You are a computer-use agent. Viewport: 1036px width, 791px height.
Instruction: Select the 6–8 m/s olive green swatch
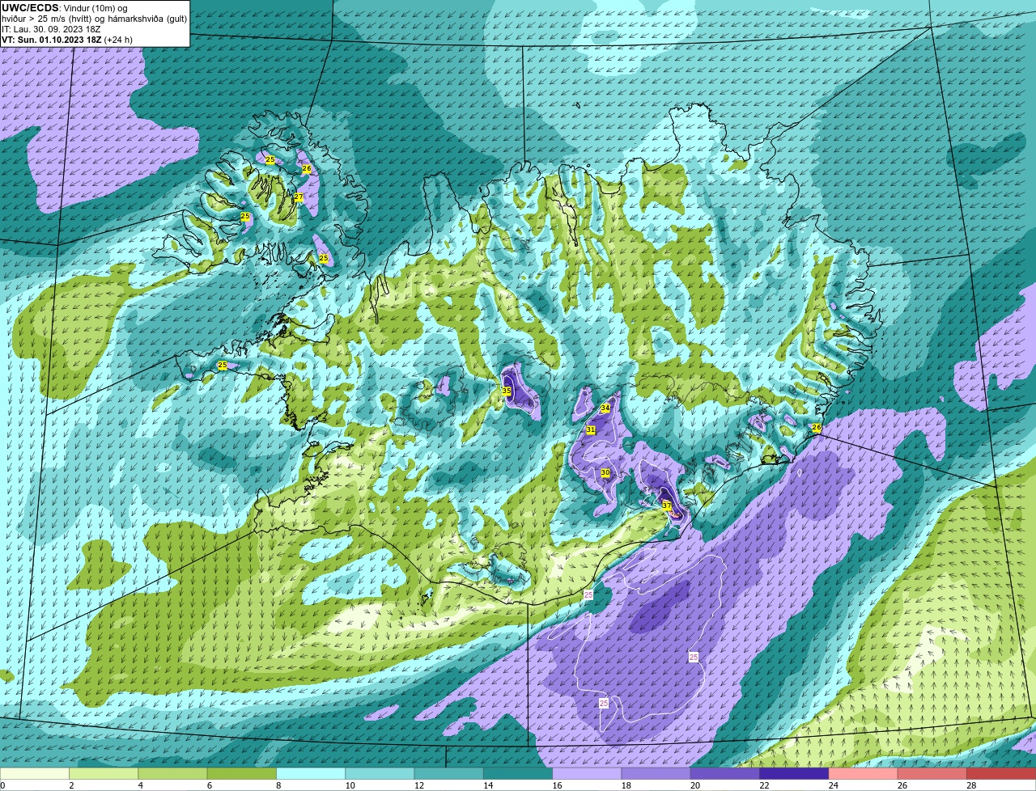pyautogui.click(x=241, y=773)
